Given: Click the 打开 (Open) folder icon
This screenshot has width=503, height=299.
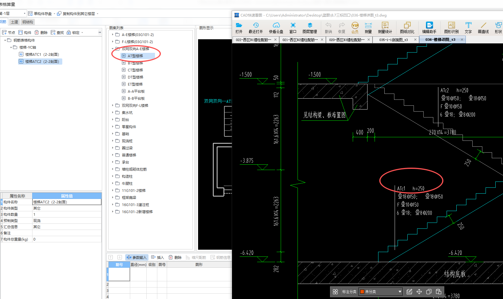Looking at the screenshot, I should pos(239,25).
